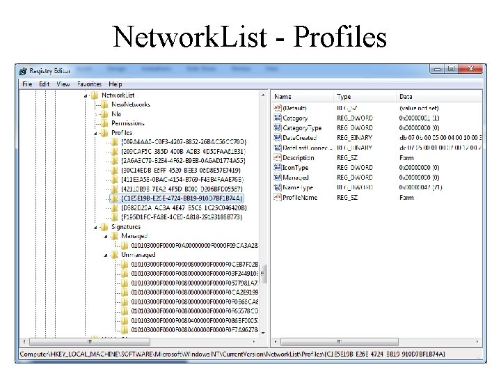
Task: Click folder icon of key {C1E5E19B-E26E-4724-BB19-910D7BF1B74A}
Action: [x=114, y=199]
